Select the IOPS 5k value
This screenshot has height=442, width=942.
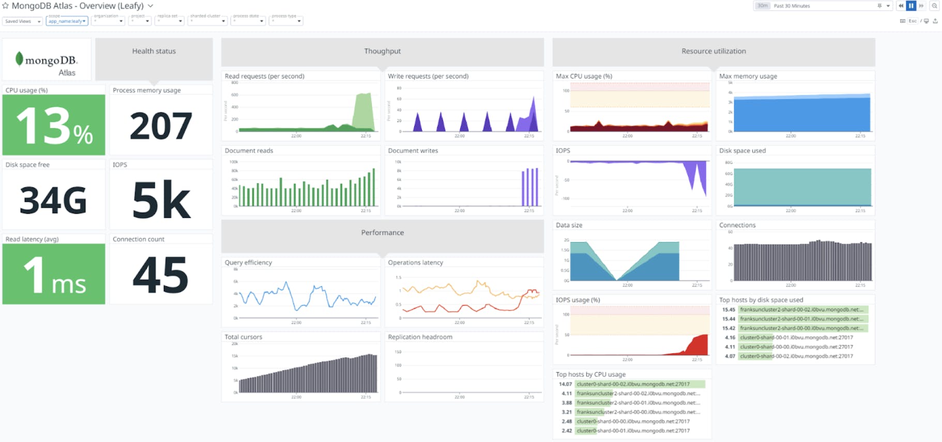click(161, 200)
